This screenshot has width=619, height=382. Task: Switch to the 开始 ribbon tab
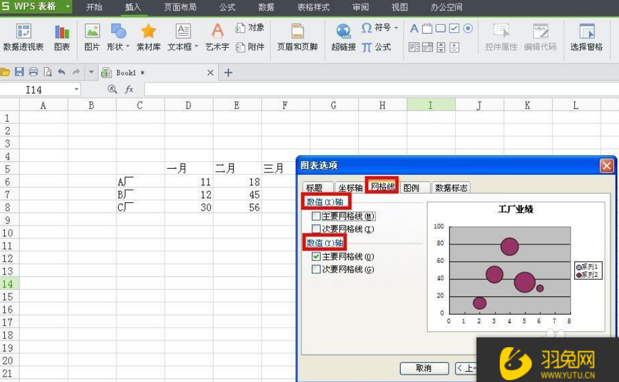[x=94, y=7]
